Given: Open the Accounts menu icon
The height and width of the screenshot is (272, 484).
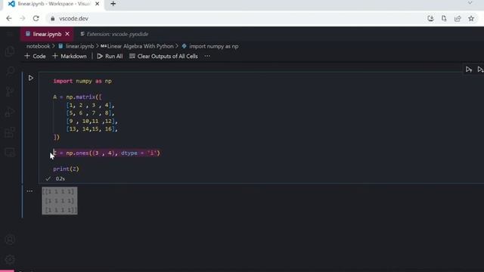Looking at the screenshot, I should 10,240.
